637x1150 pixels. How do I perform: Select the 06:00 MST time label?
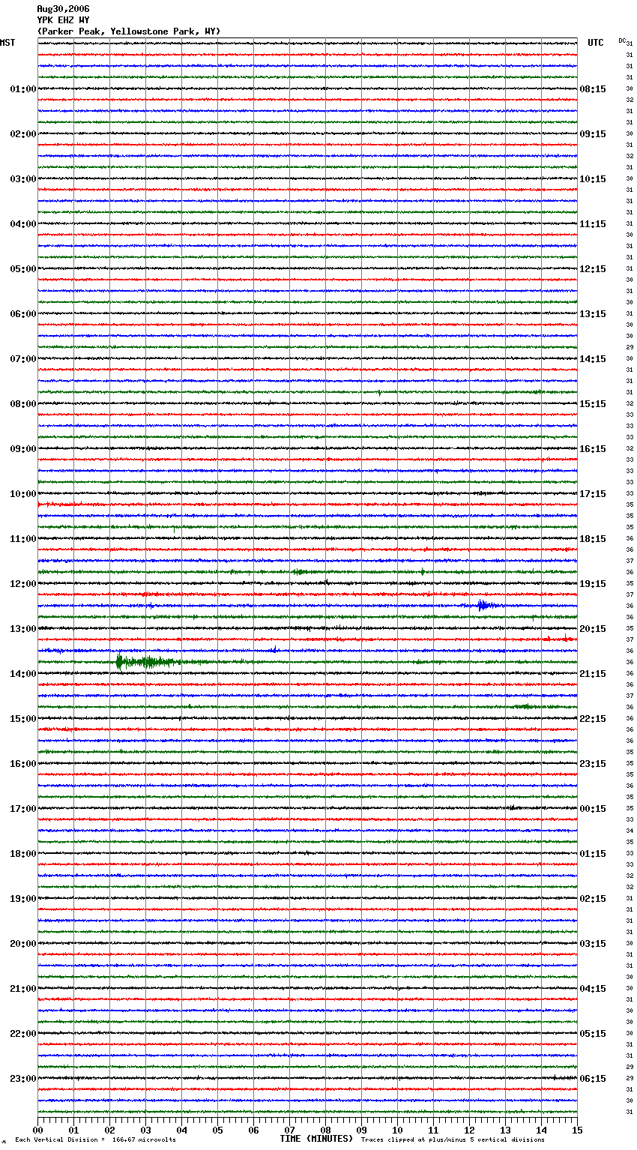pyautogui.click(x=22, y=314)
